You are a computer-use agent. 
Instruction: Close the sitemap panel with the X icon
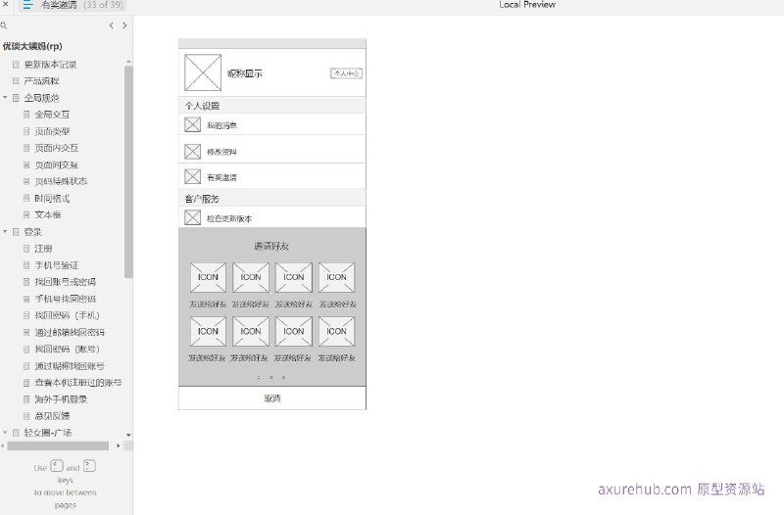pyautogui.click(x=5, y=5)
